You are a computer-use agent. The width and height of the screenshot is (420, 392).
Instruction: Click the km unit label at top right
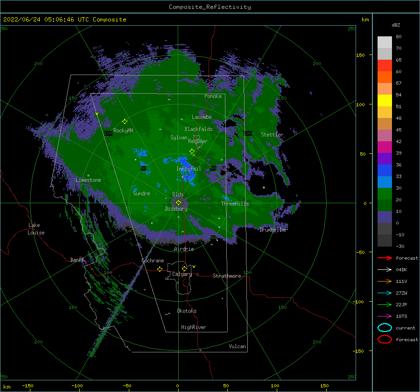[x=365, y=20]
